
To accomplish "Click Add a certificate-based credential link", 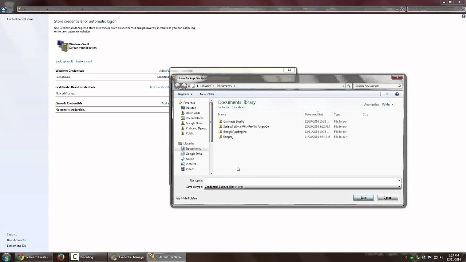I will [x=160, y=87].
